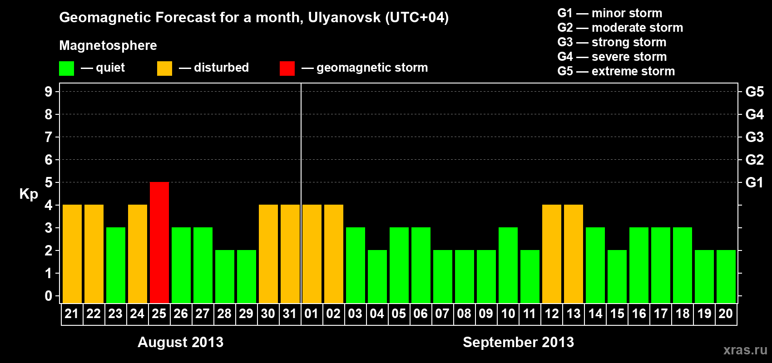Image resolution: width=772 pixels, height=363 pixels.
Task: Click the 'geomagnetic storm' legend label
Action: coord(372,68)
